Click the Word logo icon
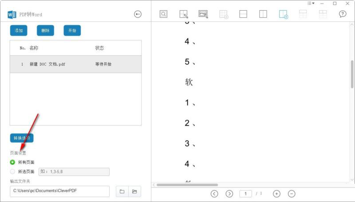 pos(12,15)
